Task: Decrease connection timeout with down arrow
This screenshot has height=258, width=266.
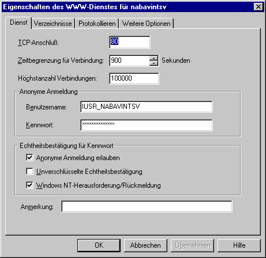Action: pos(154,63)
